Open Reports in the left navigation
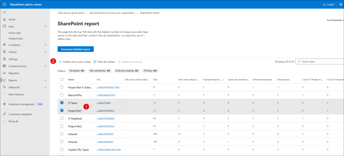 (x=13, y=80)
